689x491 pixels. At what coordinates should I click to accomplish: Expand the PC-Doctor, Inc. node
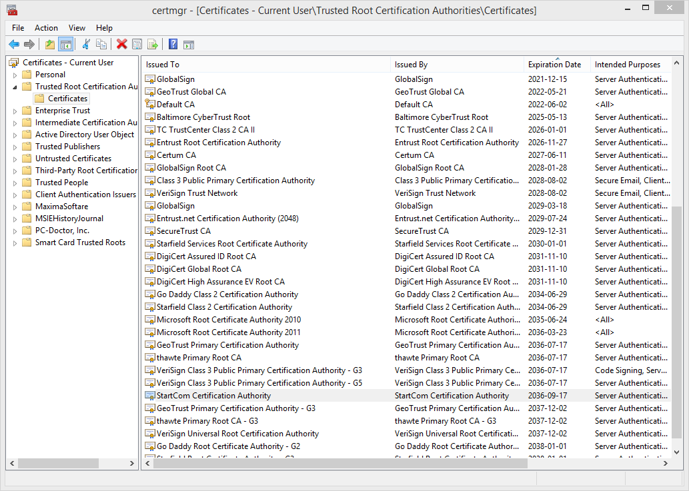15,231
